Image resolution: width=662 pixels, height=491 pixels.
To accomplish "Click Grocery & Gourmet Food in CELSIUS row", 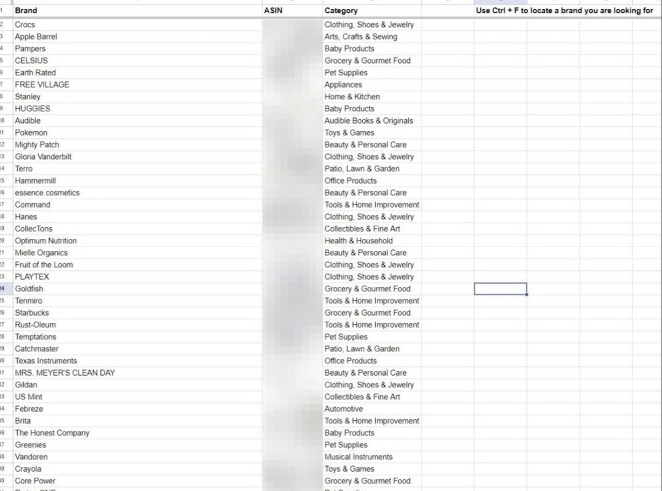I will [372, 61].
